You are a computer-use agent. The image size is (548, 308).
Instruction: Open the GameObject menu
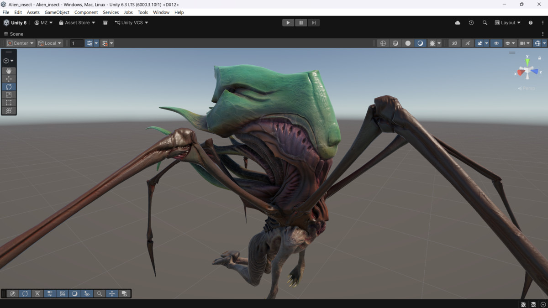(x=57, y=12)
